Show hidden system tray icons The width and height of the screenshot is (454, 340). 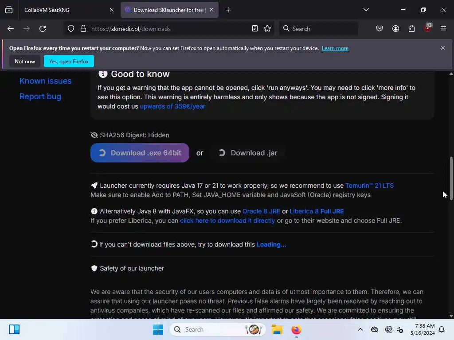click(x=360, y=329)
